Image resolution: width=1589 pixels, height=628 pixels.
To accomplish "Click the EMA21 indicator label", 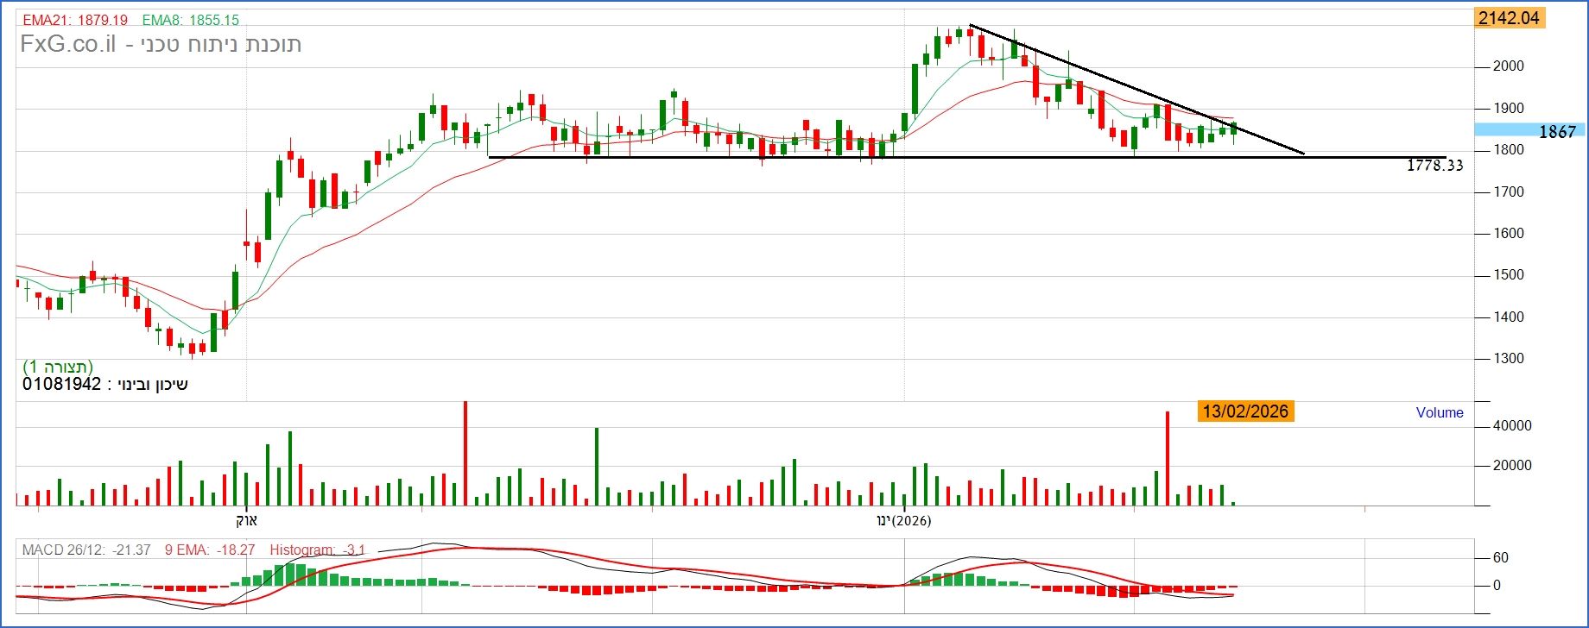I will tap(75, 20).
